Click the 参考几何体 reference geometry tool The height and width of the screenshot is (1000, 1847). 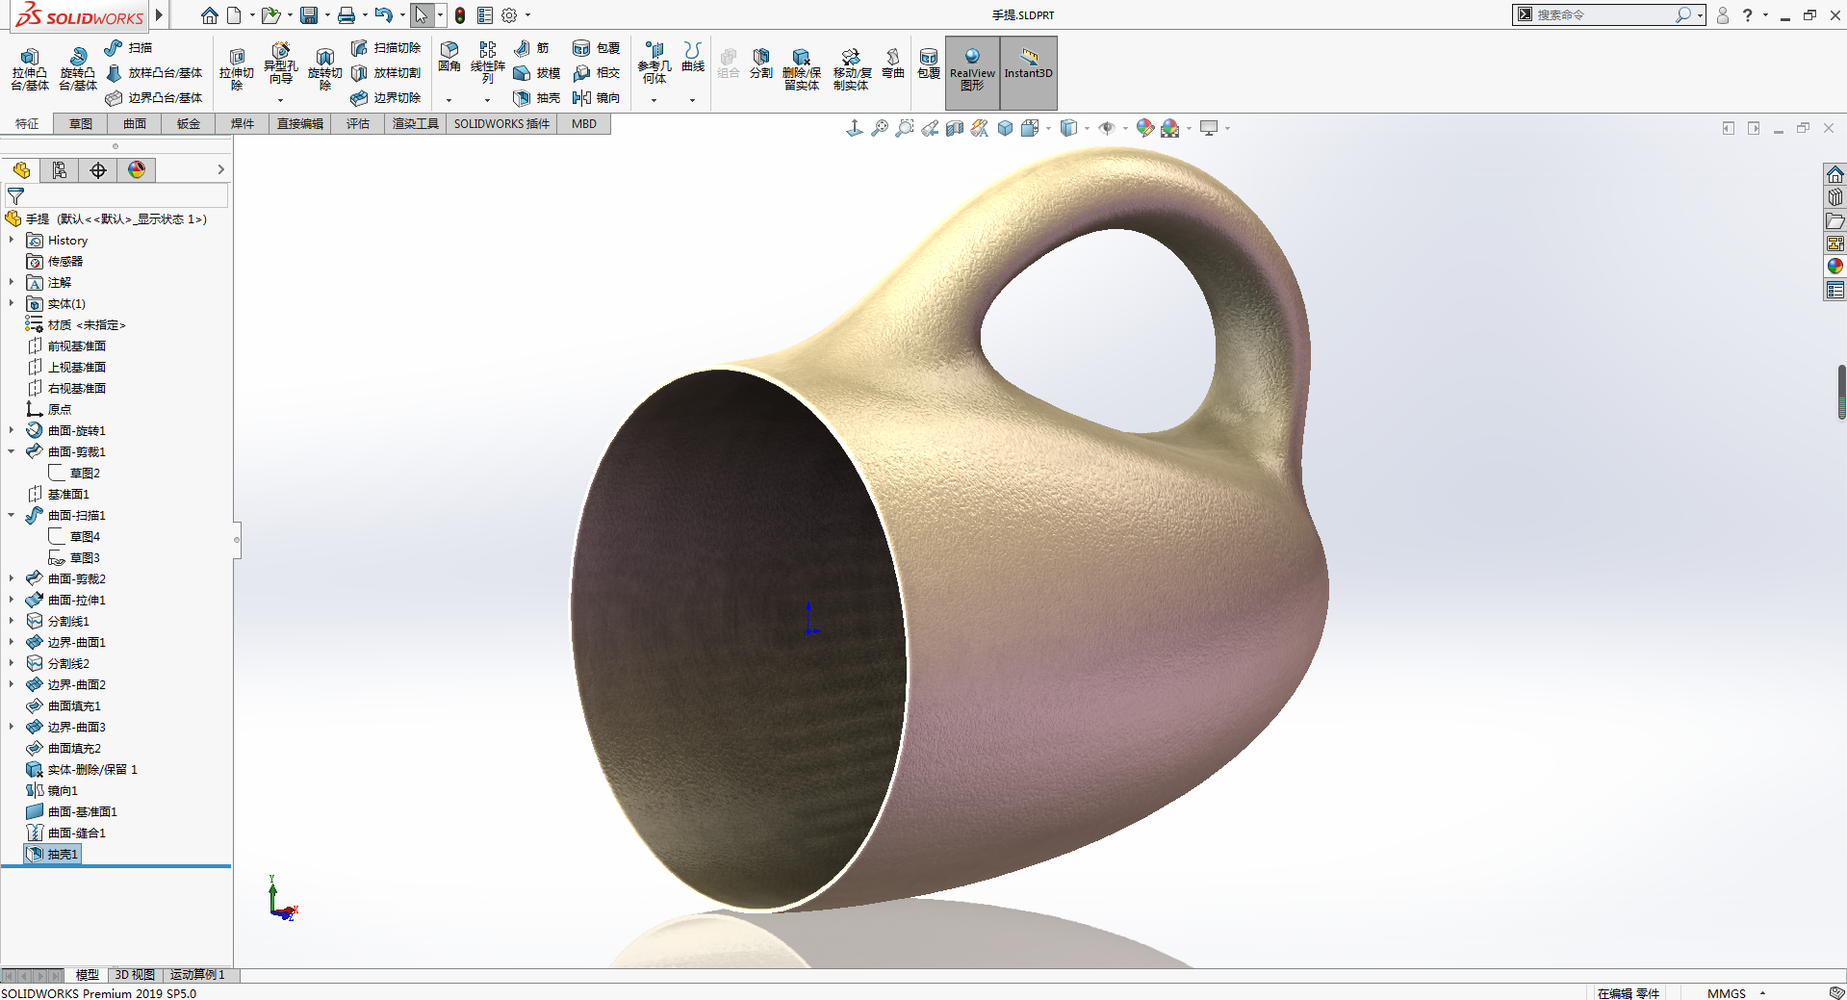[654, 63]
